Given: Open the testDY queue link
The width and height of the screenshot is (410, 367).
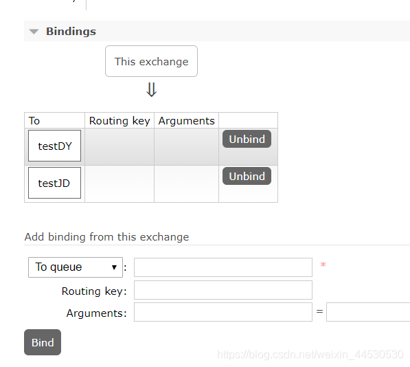Looking at the screenshot, I should (x=55, y=146).
